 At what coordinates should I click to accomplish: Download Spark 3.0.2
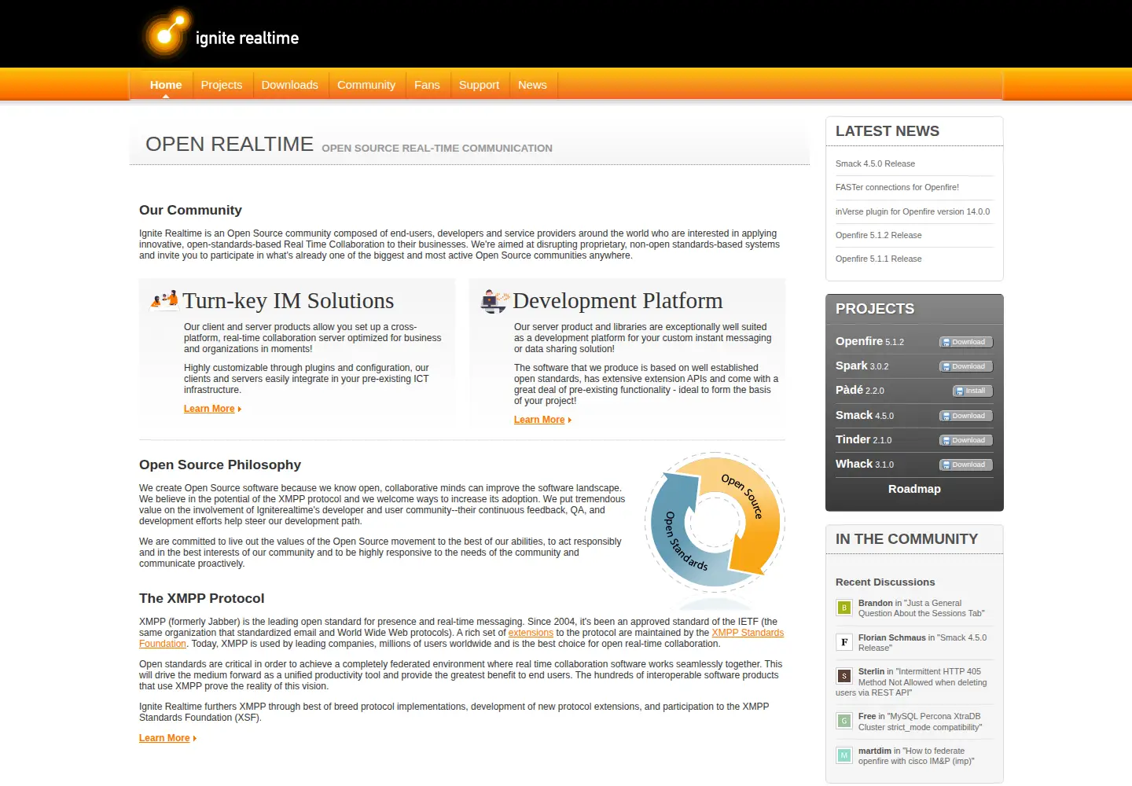pyautogui.click(x=966, y=366)
